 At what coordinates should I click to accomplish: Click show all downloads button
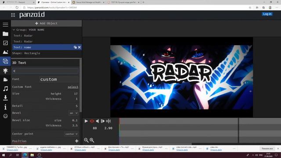(x=267, y=149)
